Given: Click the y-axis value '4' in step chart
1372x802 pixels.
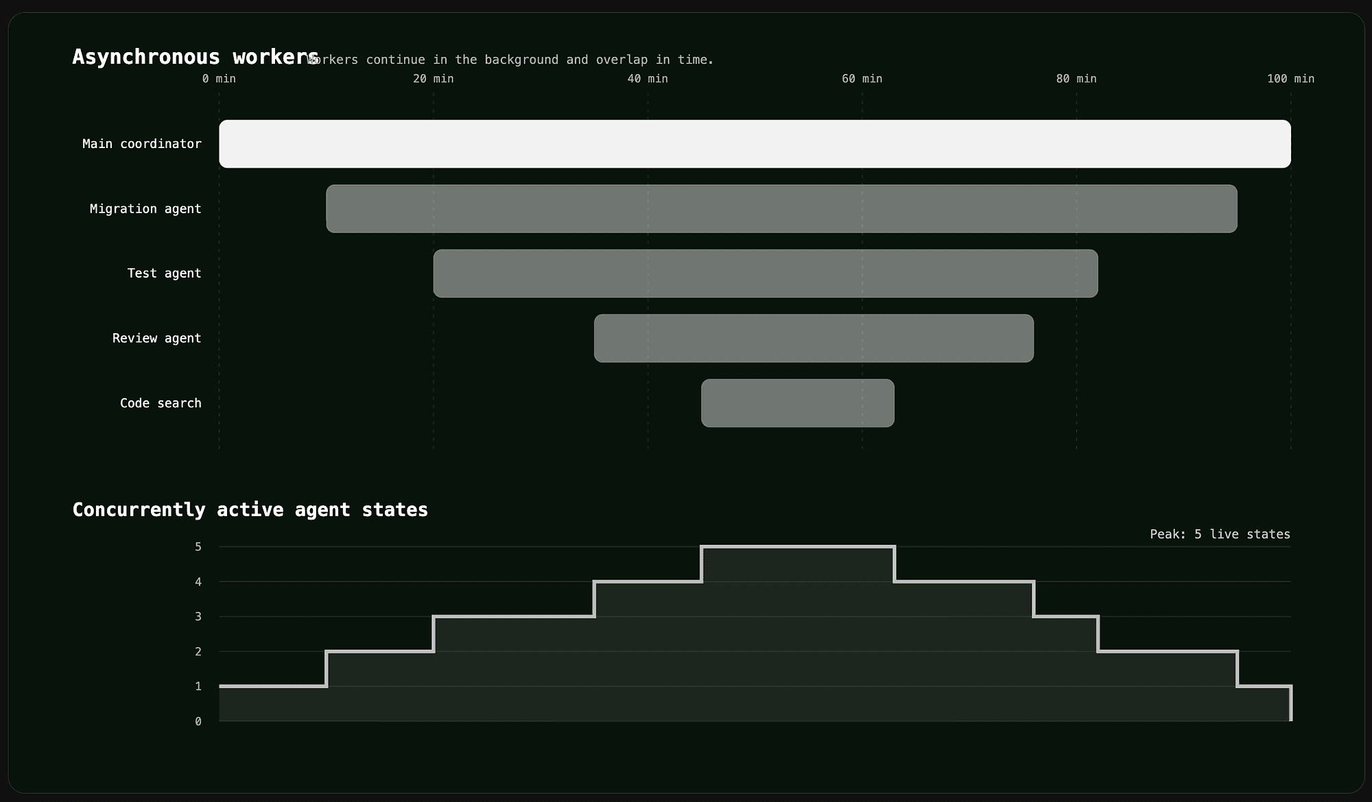Looking at the screenshot, I should [198, 582].
